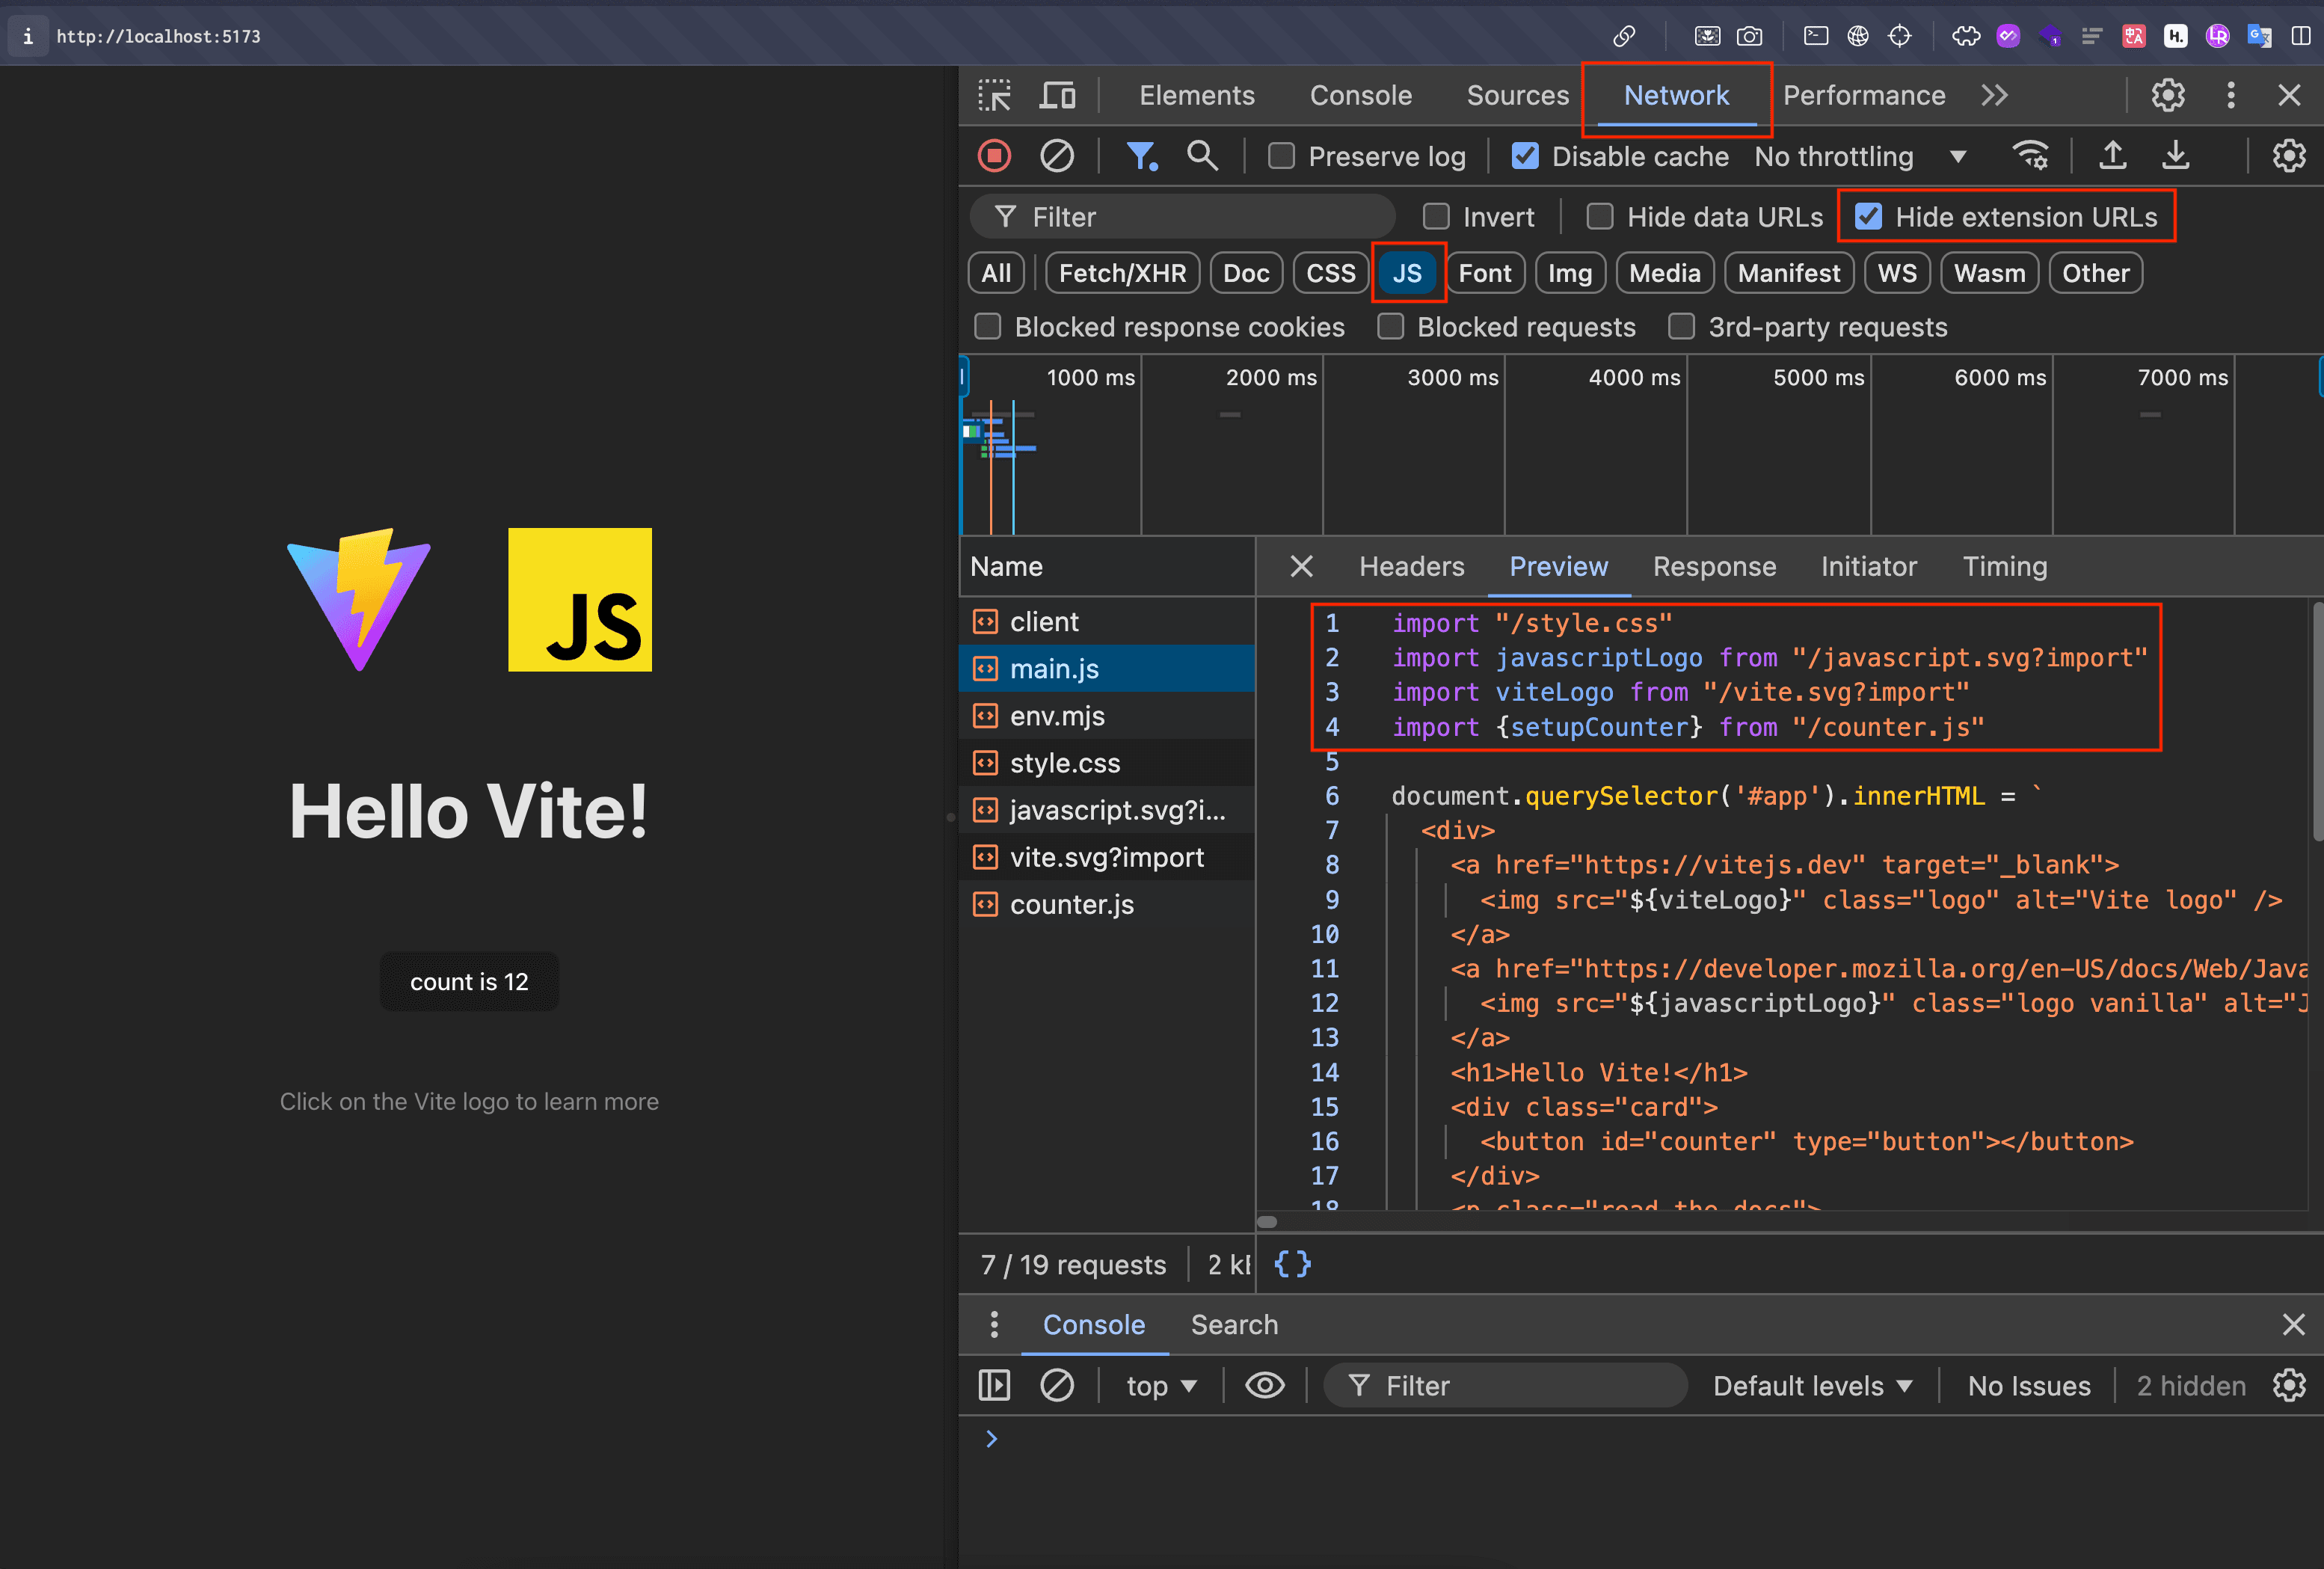This screenshot has height=1569, width=2324.
Task: Click the inspect element picker icon
Action: (994, 95)
